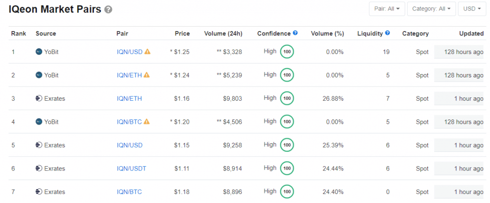Click the $1.11 price value
The image size is (490, 203).
click(x=182, y=169)
